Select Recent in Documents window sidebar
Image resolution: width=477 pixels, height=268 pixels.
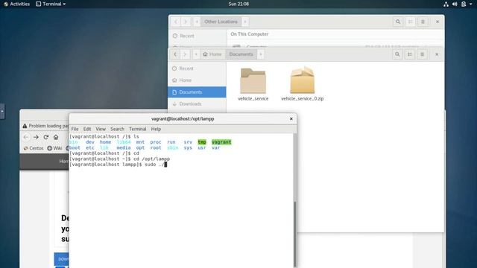click(197, 68)
